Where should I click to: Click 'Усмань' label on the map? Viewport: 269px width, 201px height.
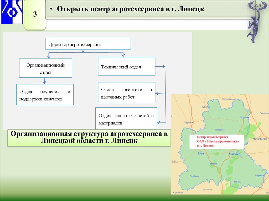(237, 182)
